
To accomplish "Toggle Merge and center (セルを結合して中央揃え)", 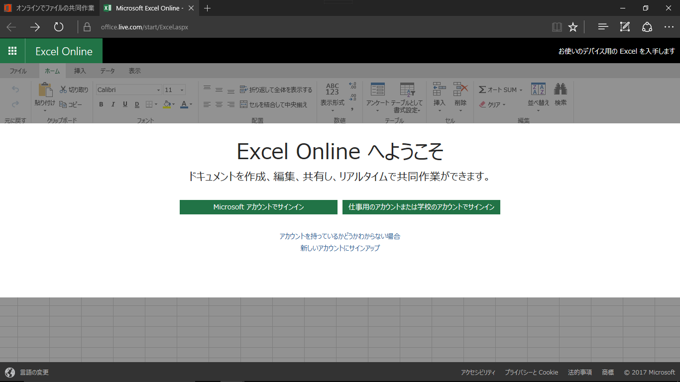I will pyautogui.click(x=274, y=104).
